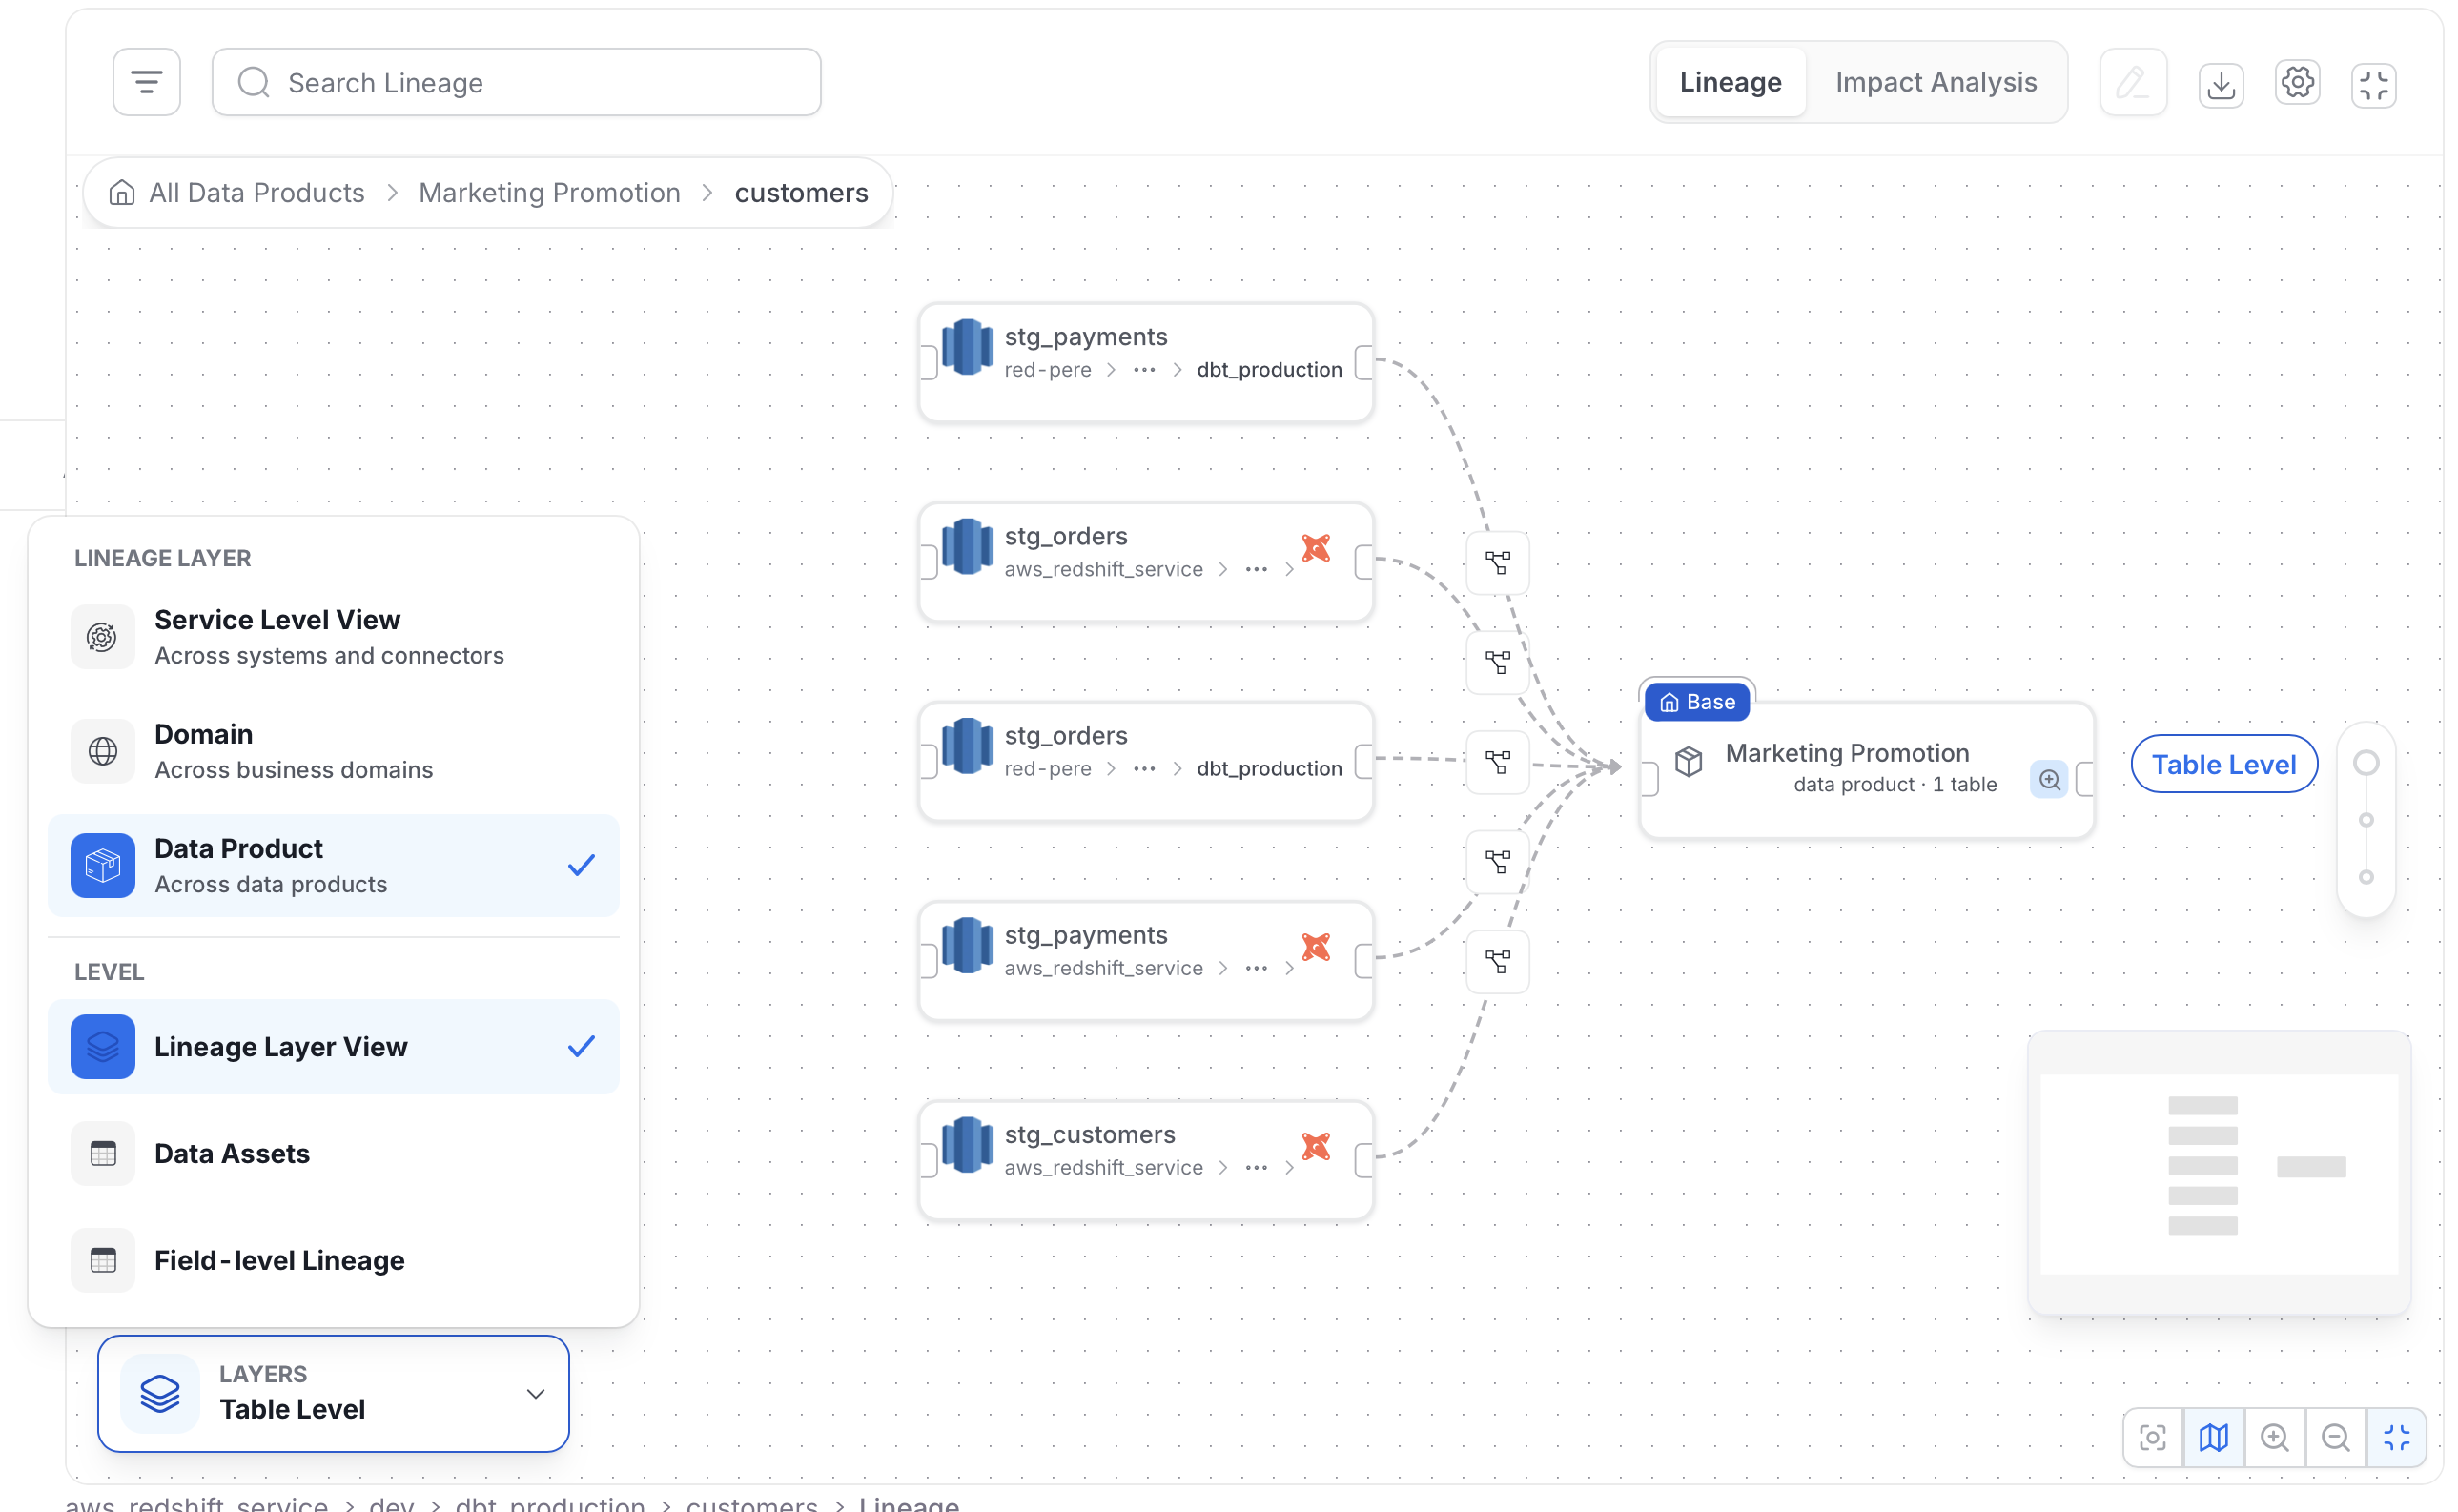Viewport: 2458px width, 1512px height.
Task: Click the fit view focus icon
Action: click(x=2152, y=1437)
